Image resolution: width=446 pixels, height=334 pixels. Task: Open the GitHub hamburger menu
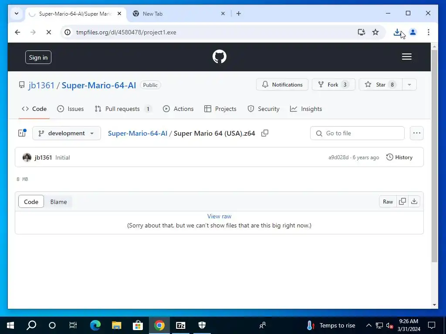click(406, 57)
